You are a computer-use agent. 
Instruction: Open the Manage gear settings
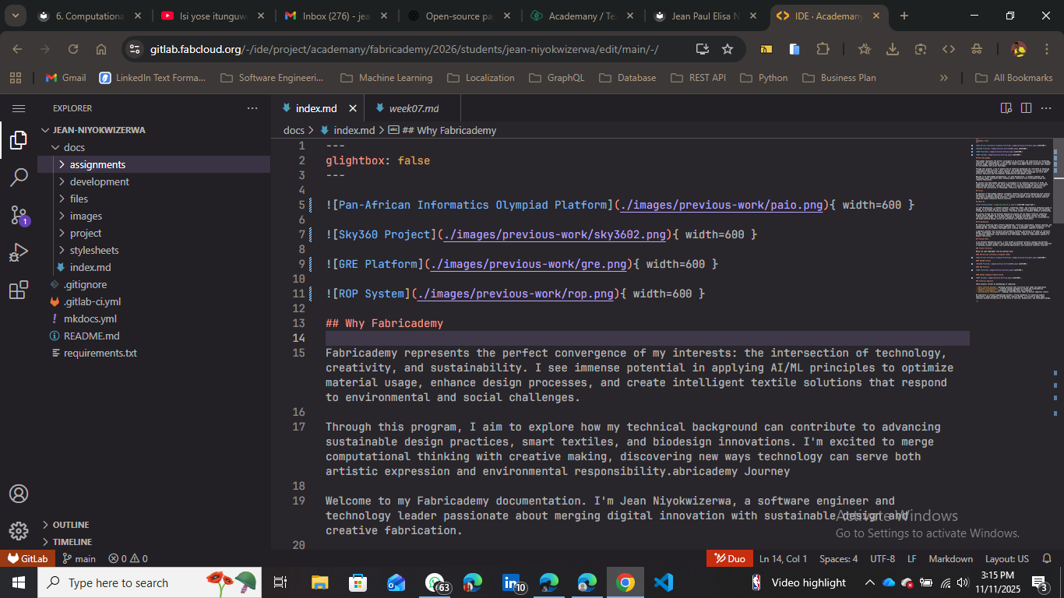tap(19, 531)
